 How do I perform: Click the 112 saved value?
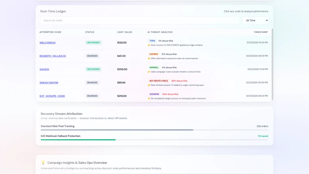[x=263, y=136]
